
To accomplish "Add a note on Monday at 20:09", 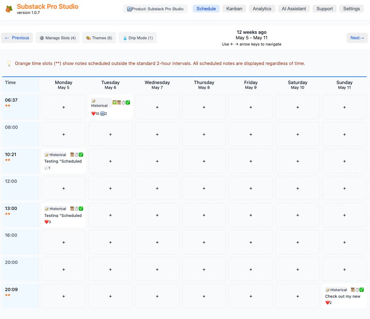I will 63,296.
